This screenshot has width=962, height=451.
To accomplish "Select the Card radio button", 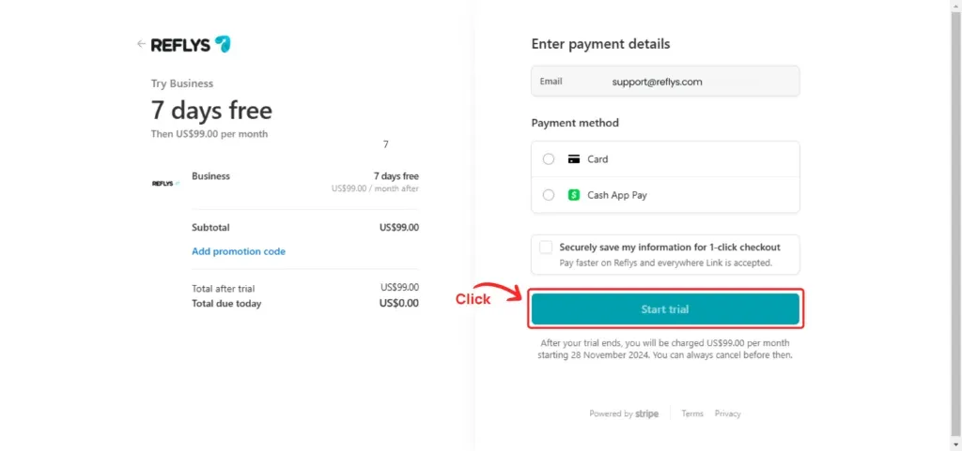I will click(549, 159).
